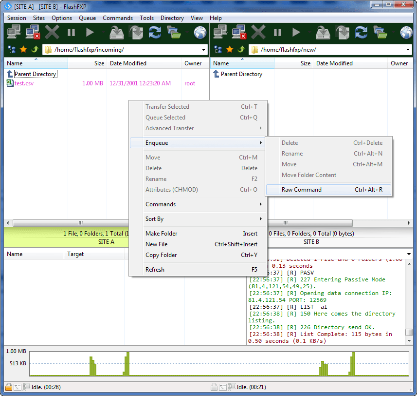The width and height of the screenshot is (417, 396).
Task: Click the orange padlock icon in Site A status bar
Action: [9, 387]
